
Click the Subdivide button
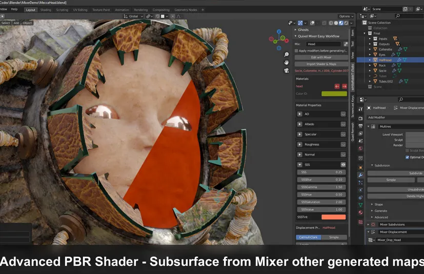[396, 173]
